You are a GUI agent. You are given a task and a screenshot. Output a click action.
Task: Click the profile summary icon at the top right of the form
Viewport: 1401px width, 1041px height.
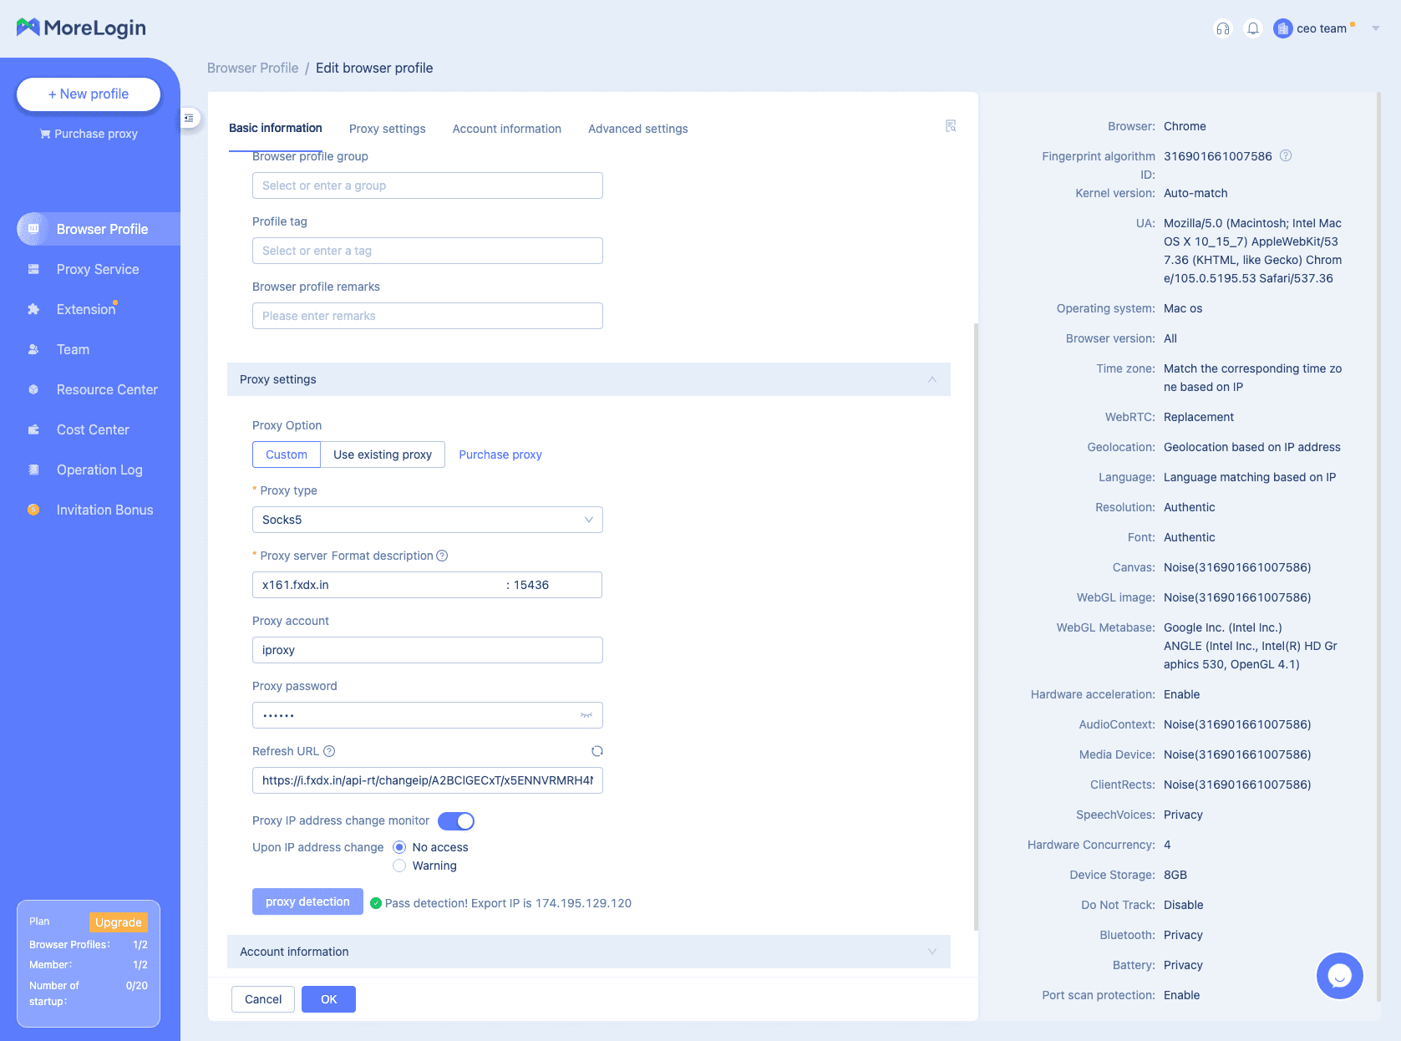pos(950,126)
